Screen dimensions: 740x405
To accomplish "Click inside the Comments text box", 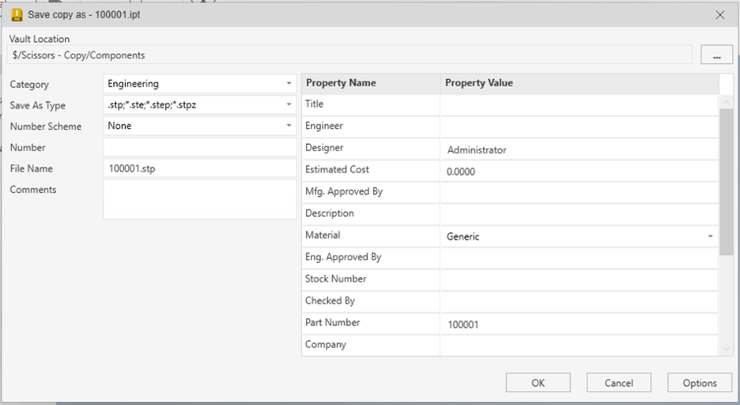I will tap(199, 199).
